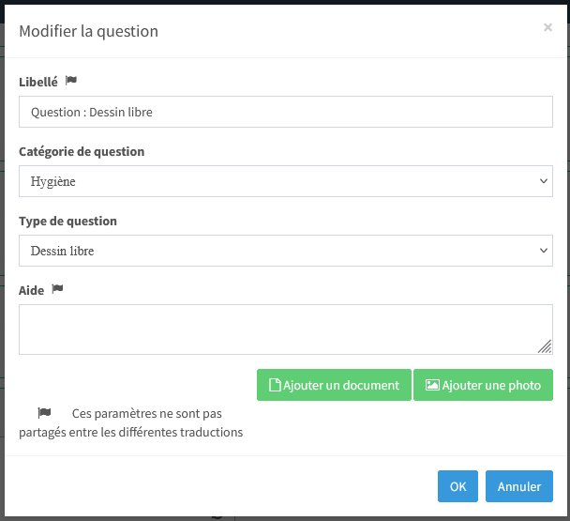
Task: Click the chevron arrow of Dessin libre select
Action: click(544, 251)
